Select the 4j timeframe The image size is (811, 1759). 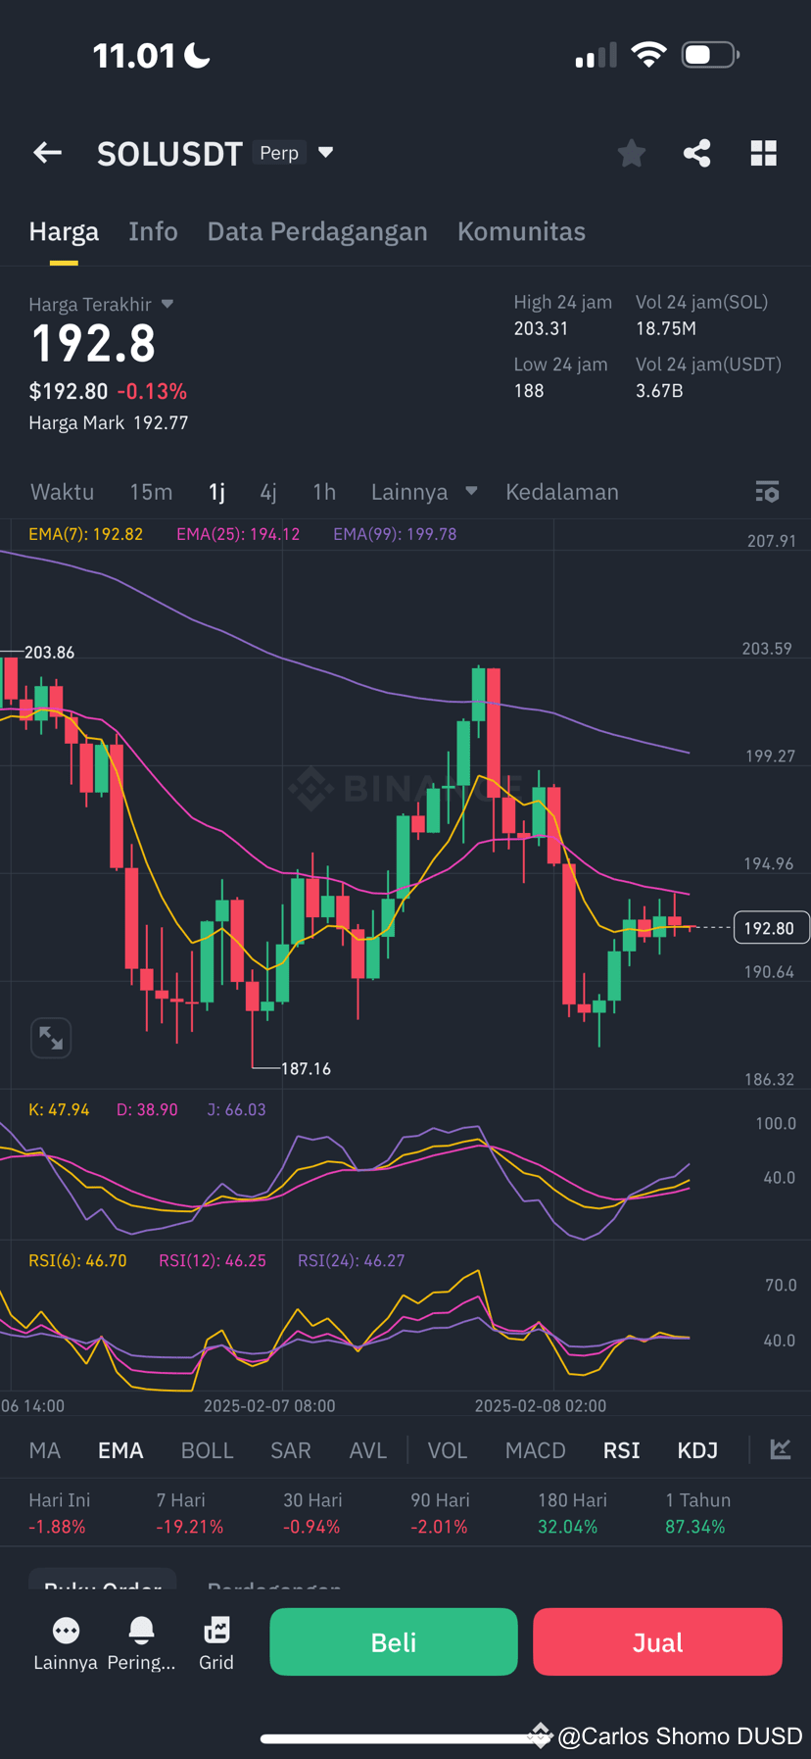[x=268, y=492]
